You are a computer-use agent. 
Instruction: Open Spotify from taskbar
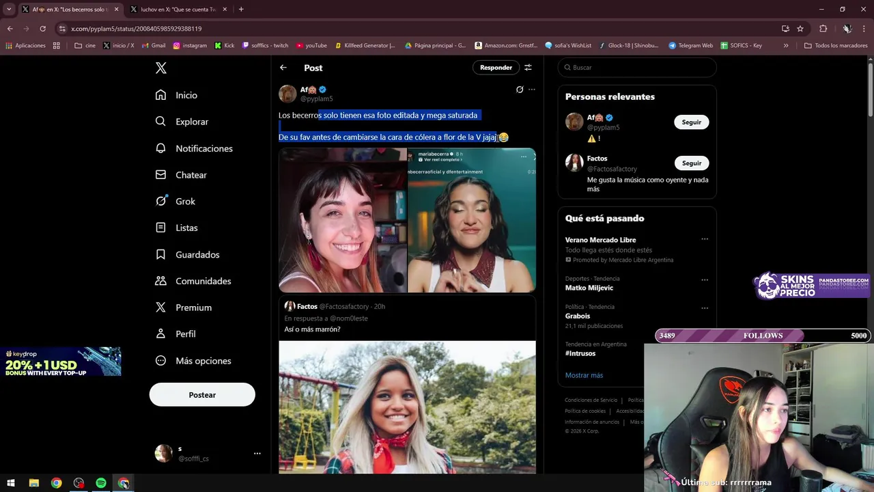pos(101,483)
